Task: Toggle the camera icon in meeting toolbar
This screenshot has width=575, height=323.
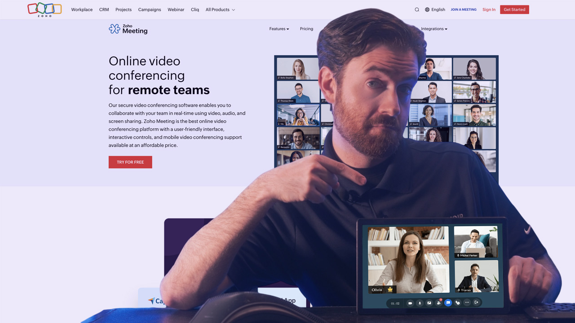Action: pos(410,303)
